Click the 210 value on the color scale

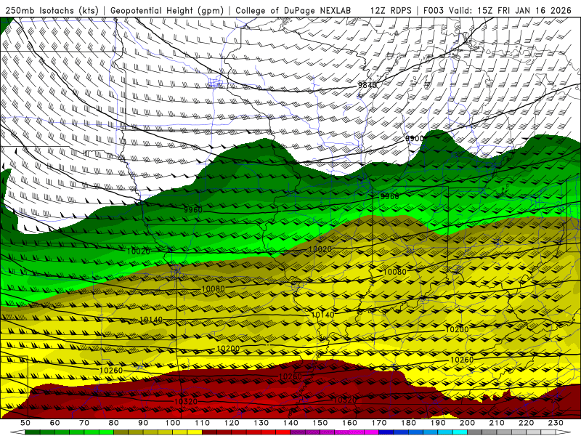(497, 423)
